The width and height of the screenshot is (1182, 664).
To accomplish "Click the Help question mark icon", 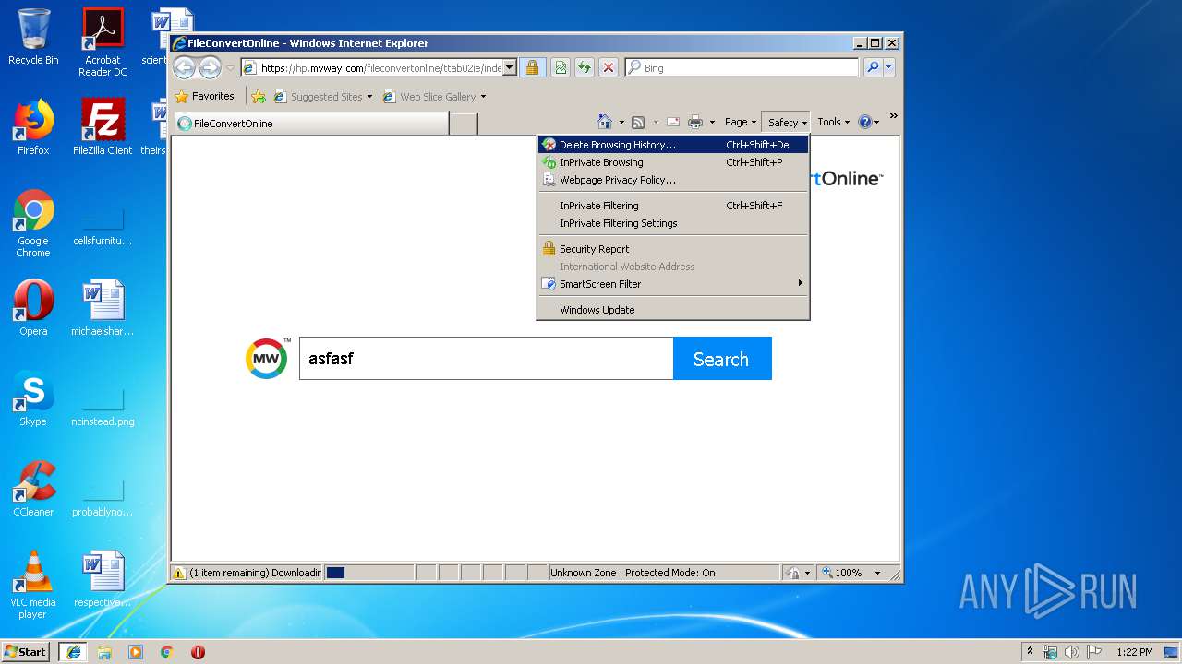I will pos(865,122).
